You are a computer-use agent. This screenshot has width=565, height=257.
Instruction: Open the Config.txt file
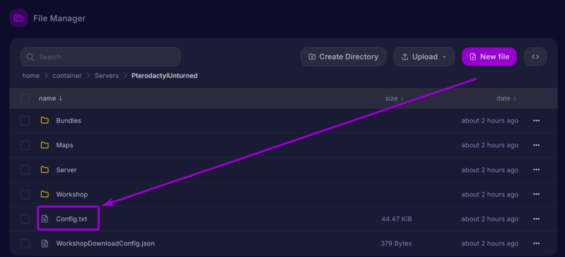tap(71, 219)
